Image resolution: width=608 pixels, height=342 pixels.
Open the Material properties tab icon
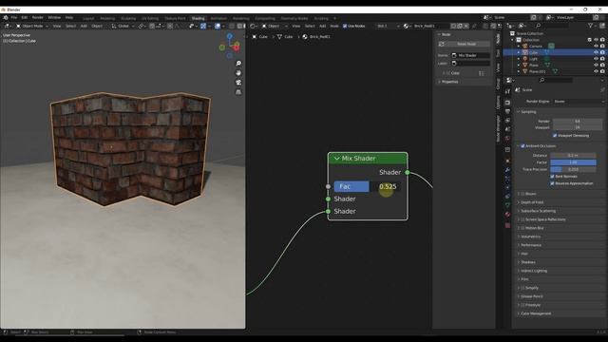pos(507,214)
